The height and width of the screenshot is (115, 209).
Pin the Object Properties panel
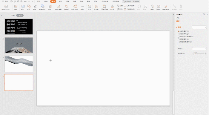click(204, 14)
